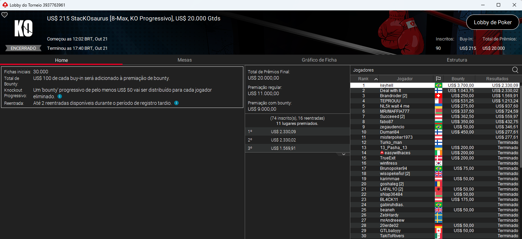Toggle the Rank column sort arrow
This screenshot has width=522, height=239.
tap(376, 79)
